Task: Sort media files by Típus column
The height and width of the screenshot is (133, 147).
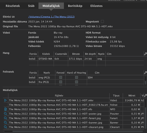Action: [x=116, y=96]
